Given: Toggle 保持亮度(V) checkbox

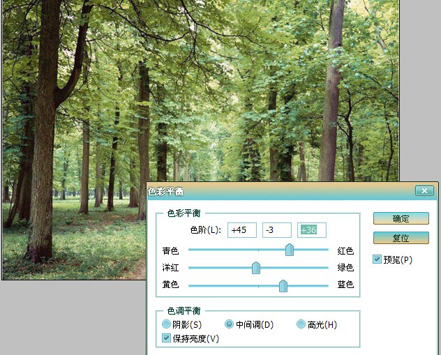Looking at the screenshot, I should click(166, 338).
